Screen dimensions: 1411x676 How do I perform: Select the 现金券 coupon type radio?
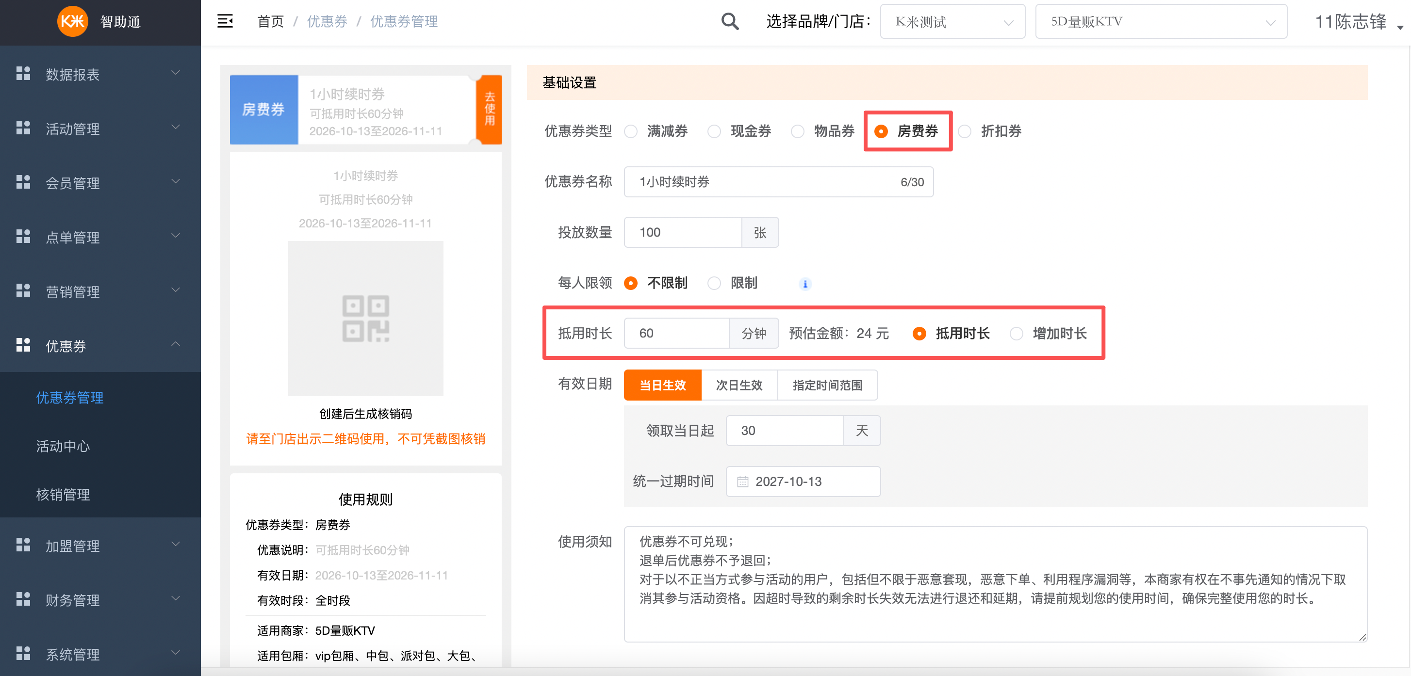coord(714,131)
